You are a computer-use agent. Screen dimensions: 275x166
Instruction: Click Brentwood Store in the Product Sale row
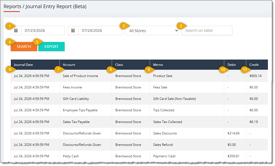pos(128,76)
